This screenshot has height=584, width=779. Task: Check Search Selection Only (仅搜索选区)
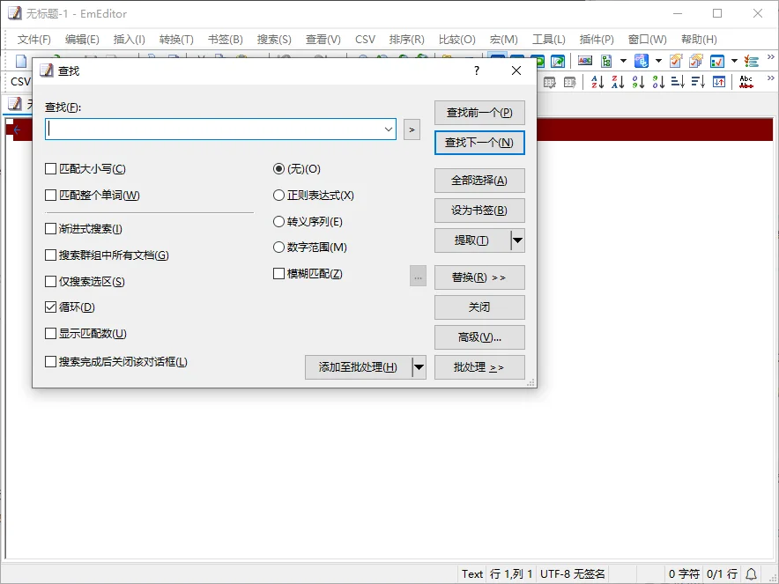point(50,282)
